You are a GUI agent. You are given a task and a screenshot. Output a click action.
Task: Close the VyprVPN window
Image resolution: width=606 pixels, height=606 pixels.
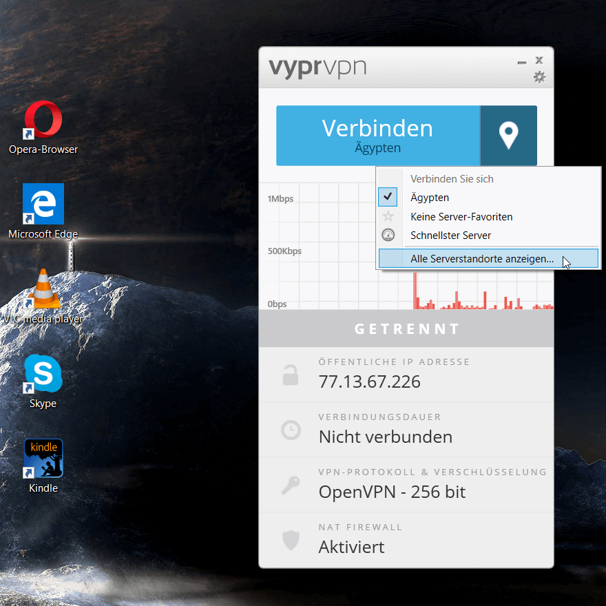tap(539, 61)
